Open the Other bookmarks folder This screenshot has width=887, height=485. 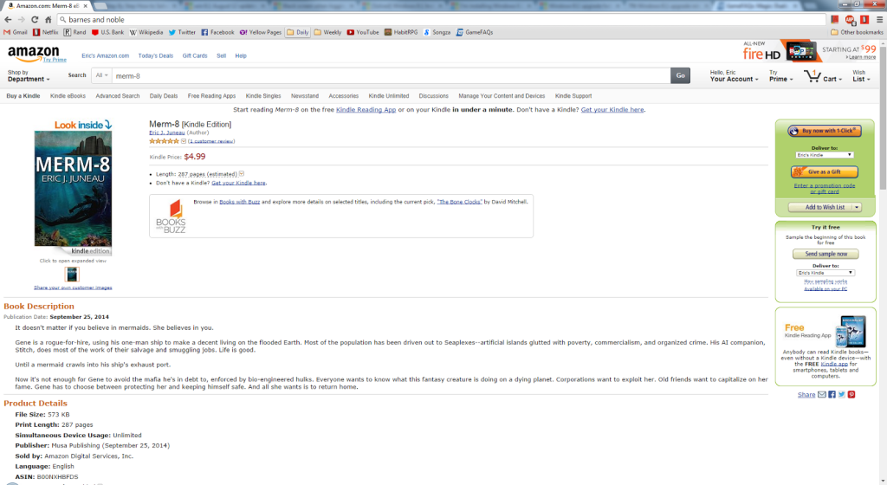tap(857, 32)
